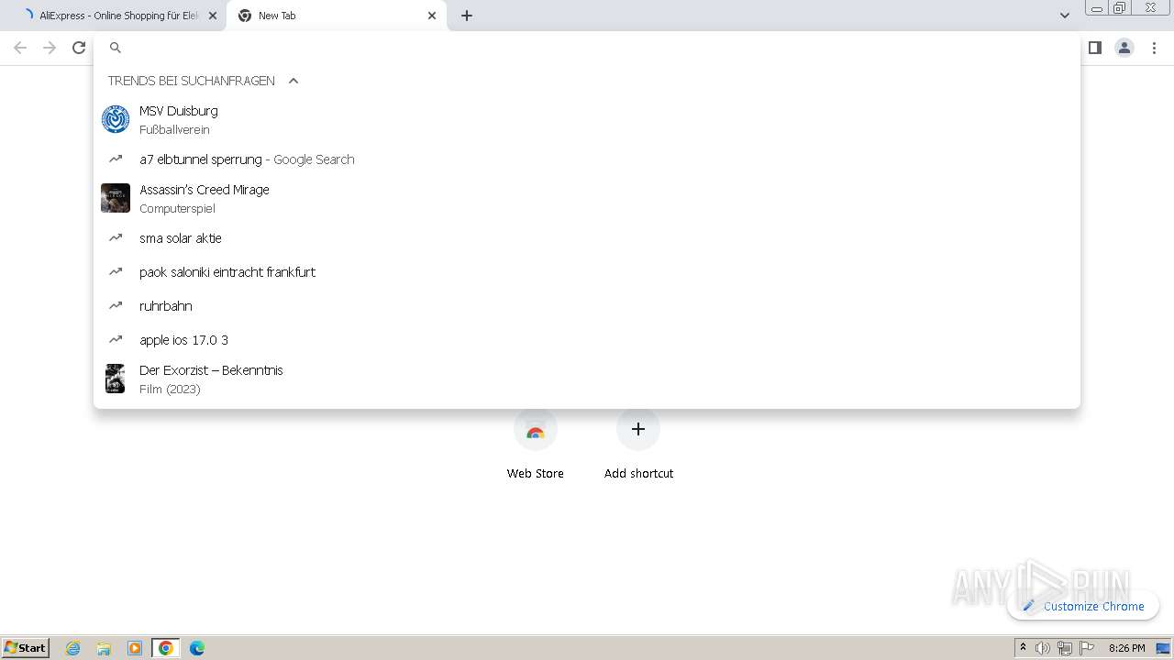Select the ruhrbahn trending search

pos(587,306)
